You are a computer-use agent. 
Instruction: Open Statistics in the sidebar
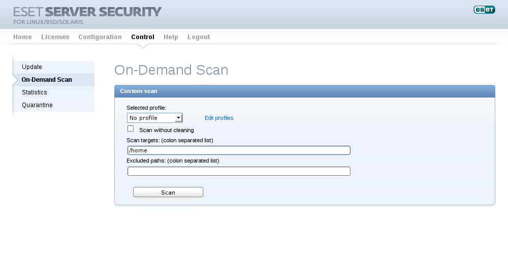[54, 92]
